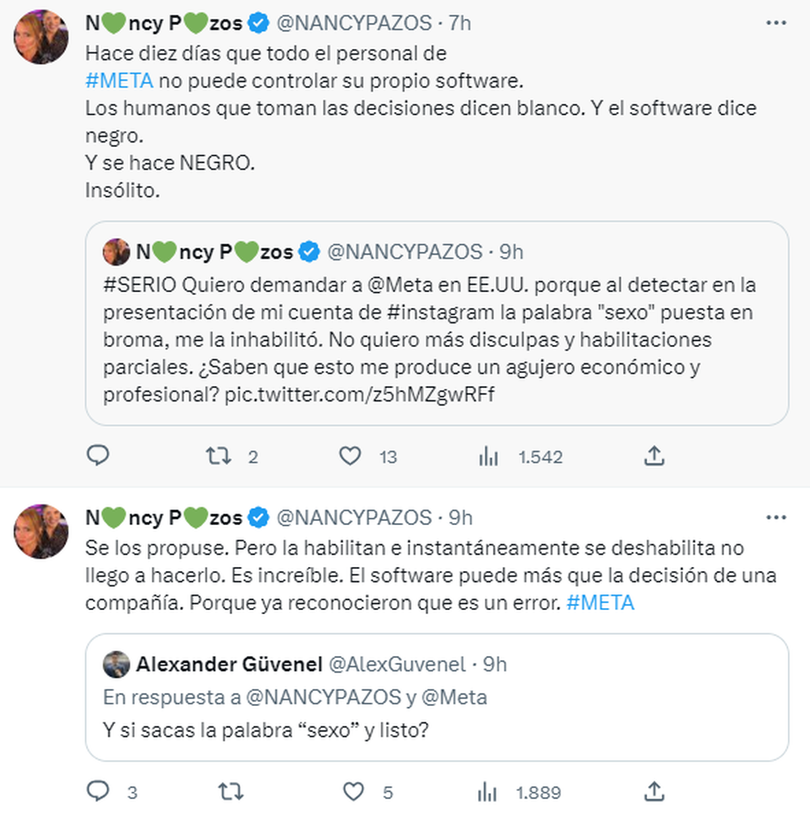Viewport: 810px width, 818px height.
Task: Open @NANCYPAZOS handle on first tweet
Action: 354,23
